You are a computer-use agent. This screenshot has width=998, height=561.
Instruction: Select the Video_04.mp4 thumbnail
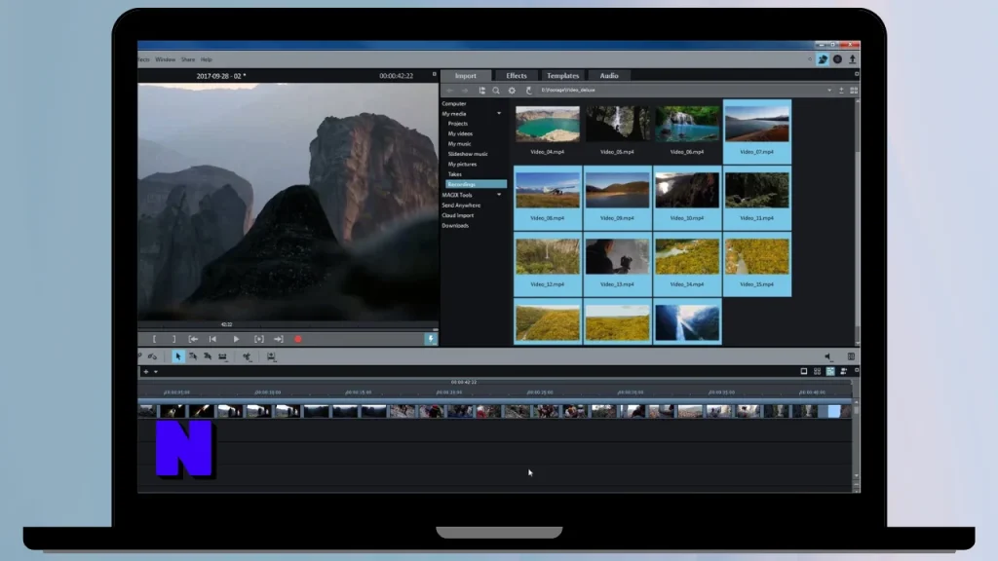(x=548, y=124)
